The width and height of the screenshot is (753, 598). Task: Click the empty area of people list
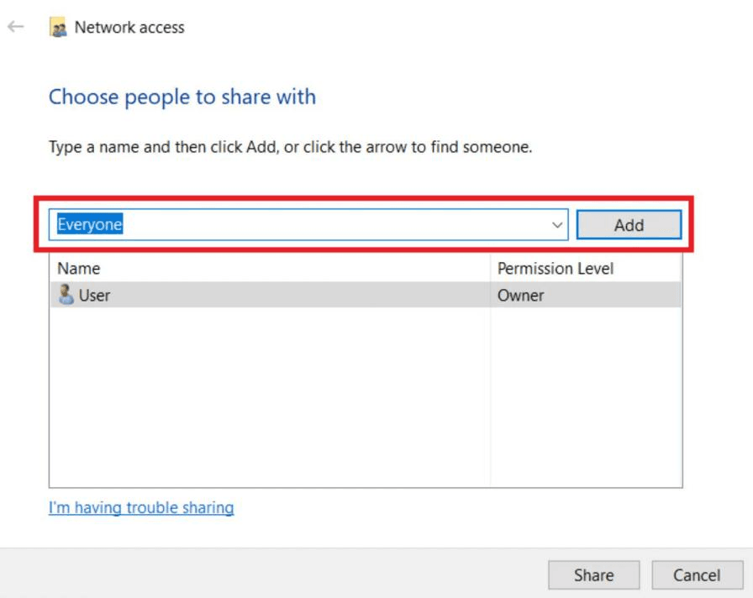click(269, 395)
